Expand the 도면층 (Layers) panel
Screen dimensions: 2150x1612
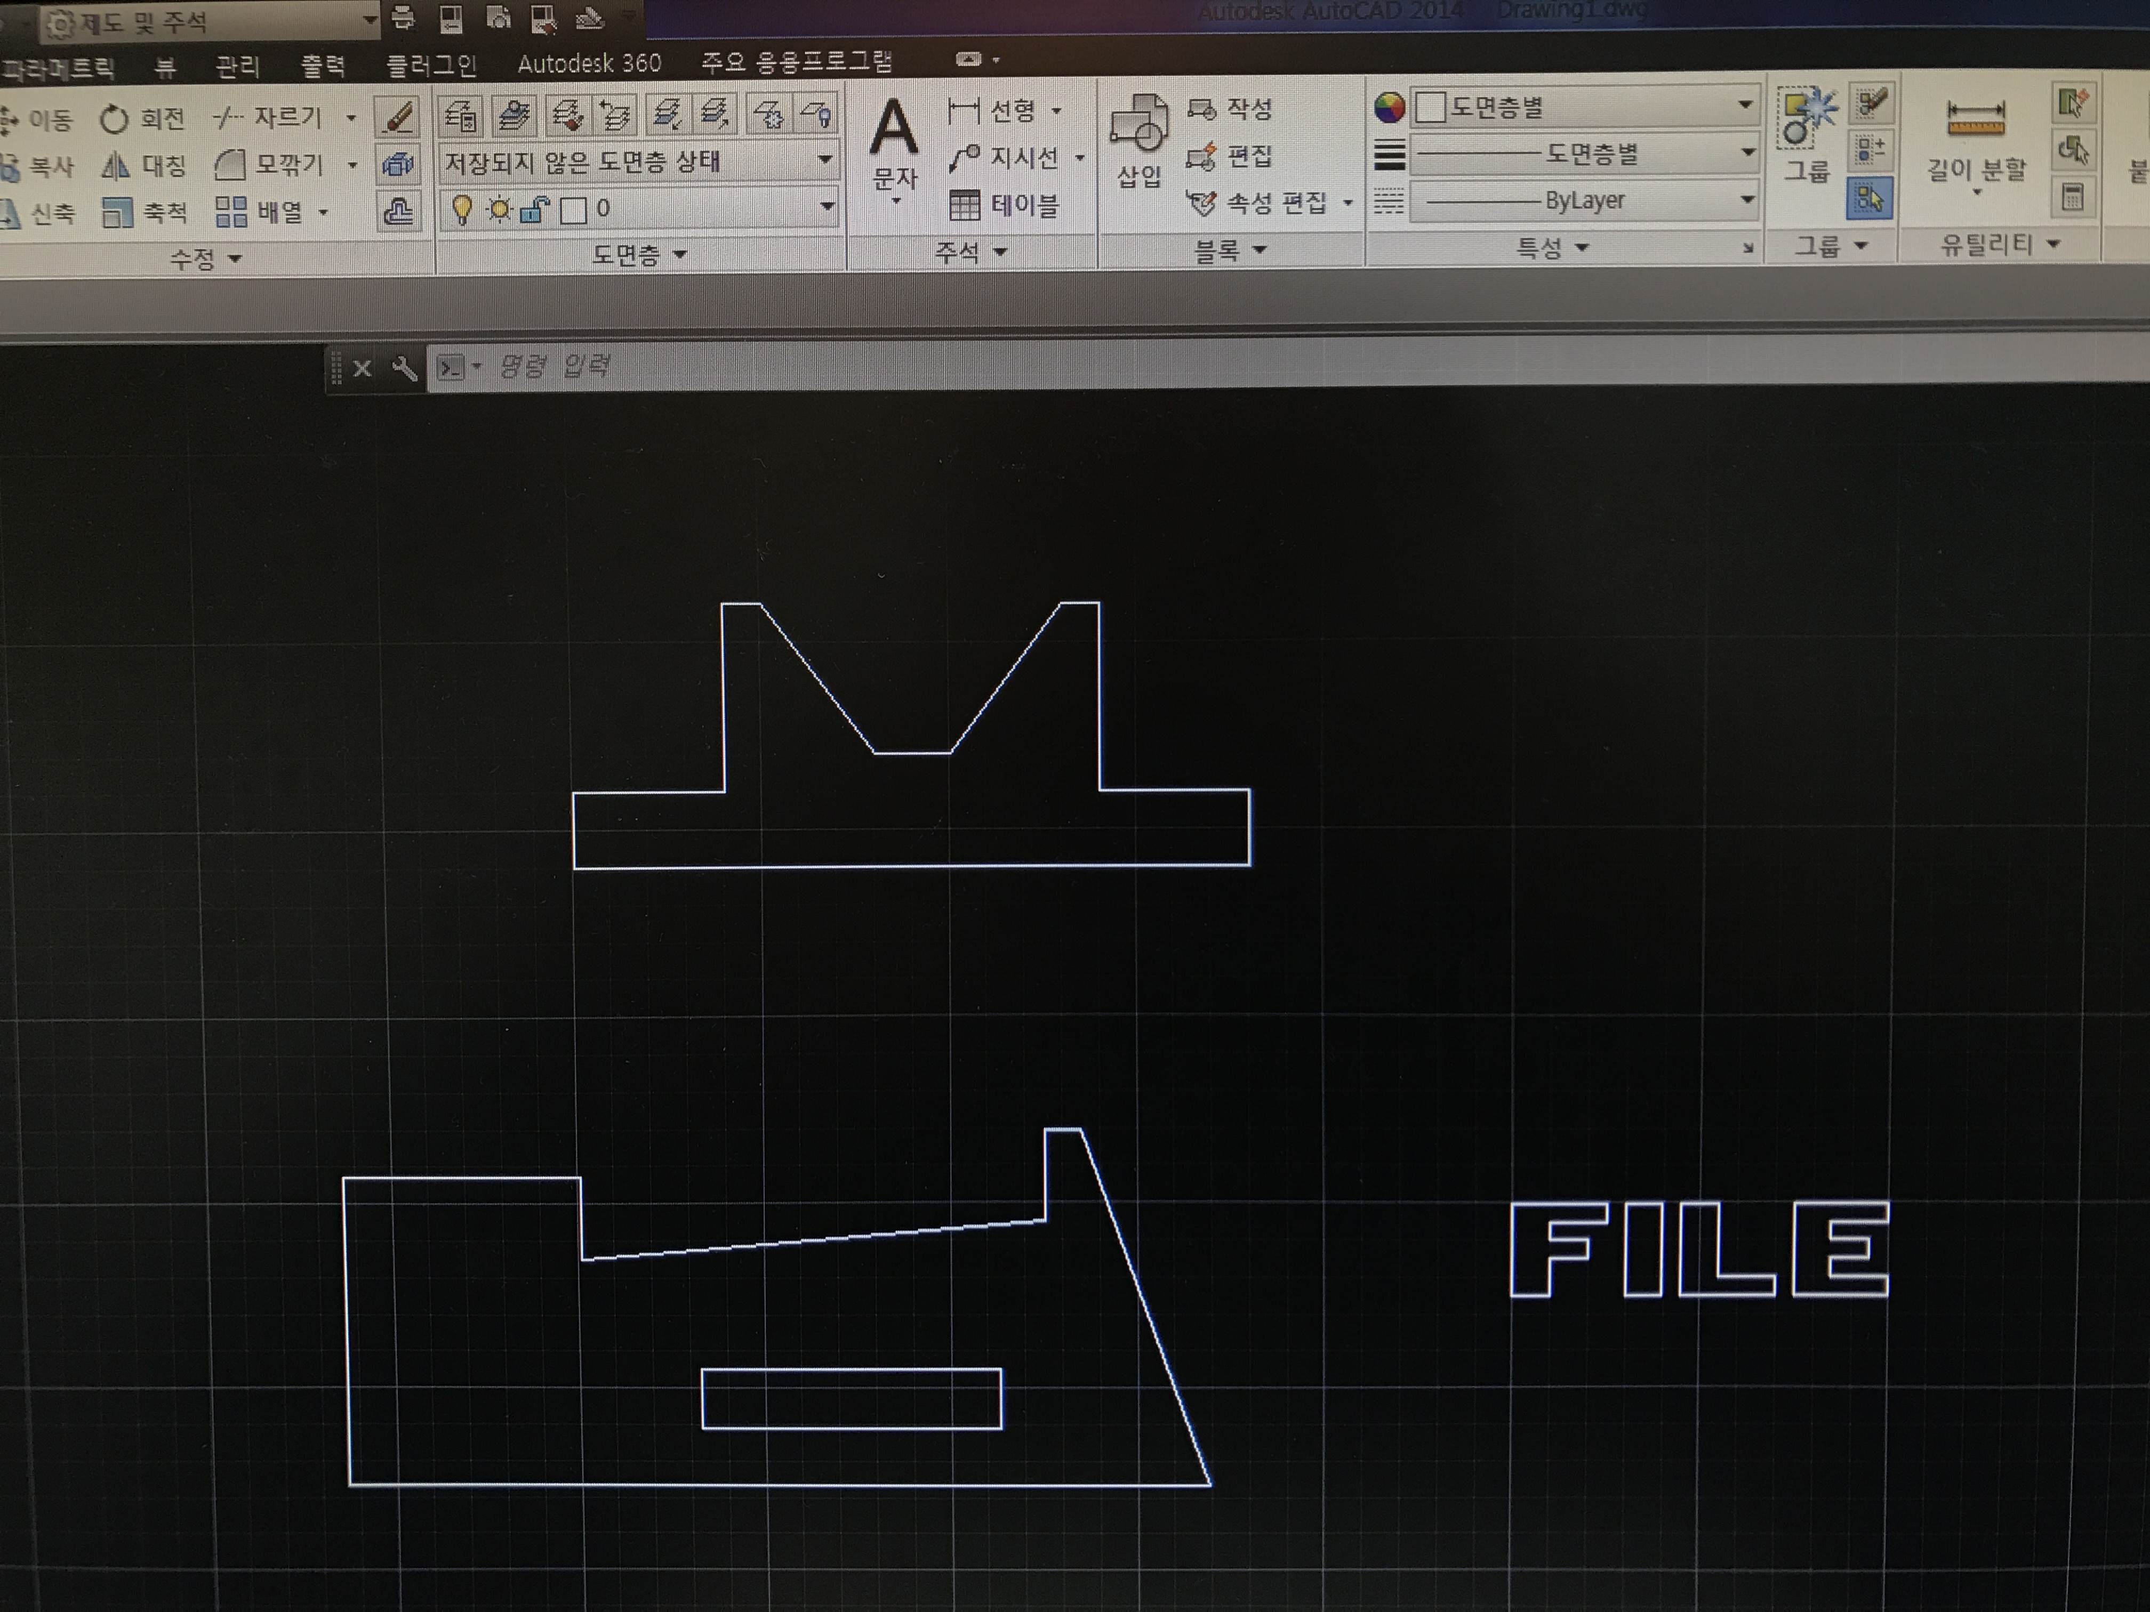(639, 255)
